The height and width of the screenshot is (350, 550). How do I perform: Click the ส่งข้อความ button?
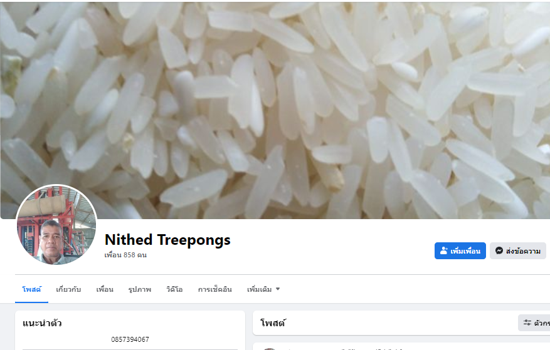pos(518,251)
